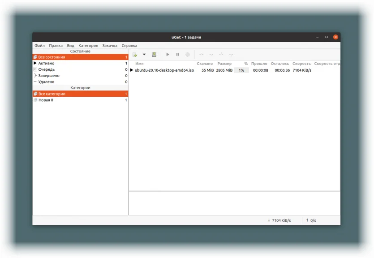The image size is (374, 258).
Task: Select the Все категории row
Action: coord(80,94)
